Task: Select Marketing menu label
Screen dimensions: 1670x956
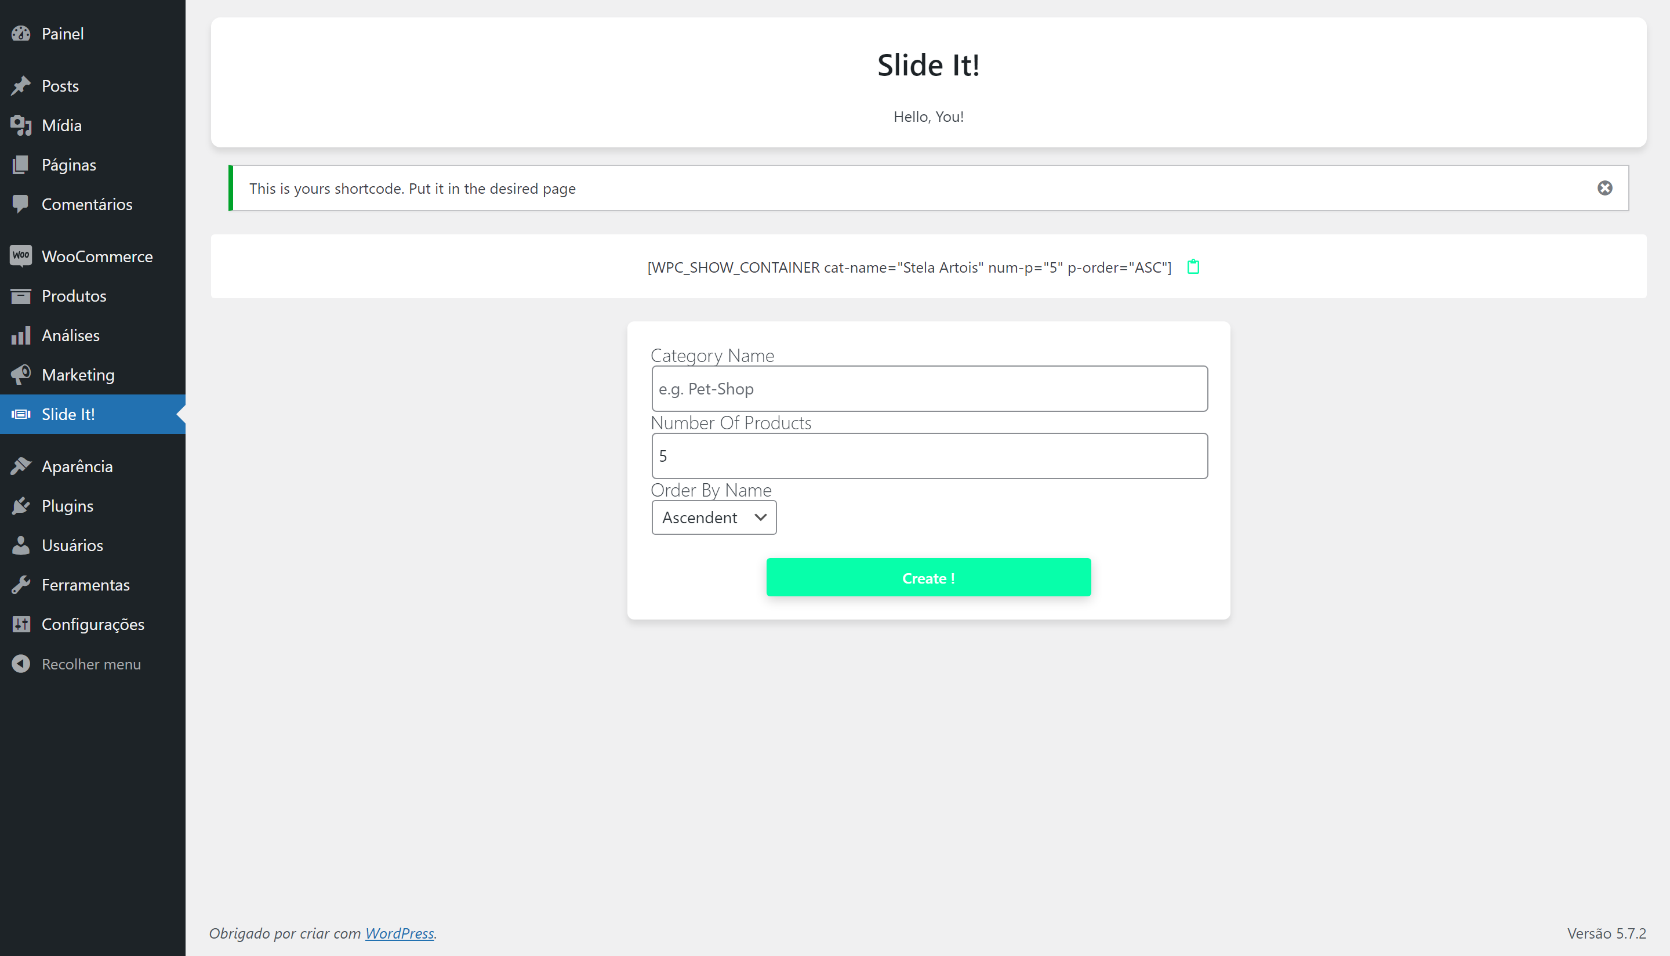Action: [78, 375]
